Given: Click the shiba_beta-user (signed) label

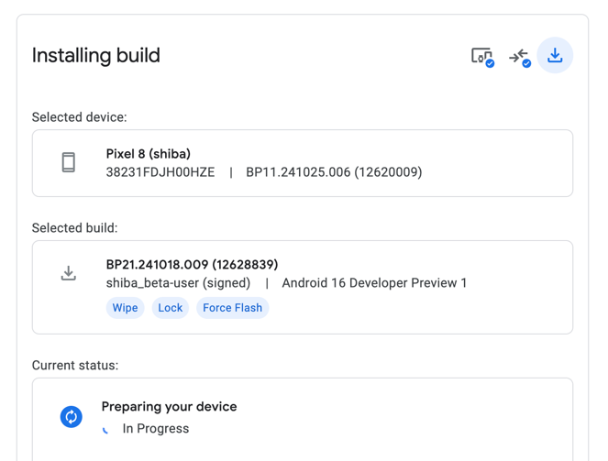Looking at the screenshot, I should [178, 283].
